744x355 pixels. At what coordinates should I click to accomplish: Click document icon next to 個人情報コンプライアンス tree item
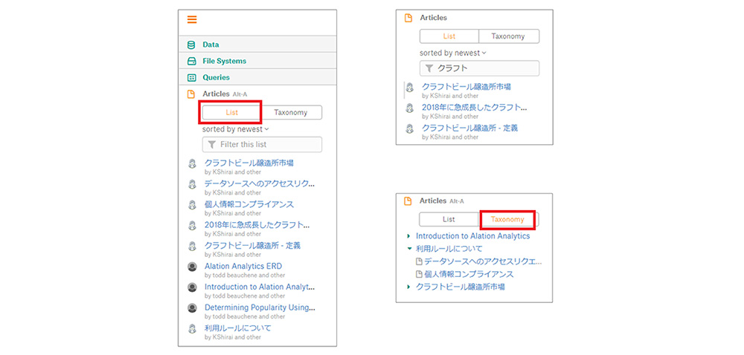click(x=419, y=274)
